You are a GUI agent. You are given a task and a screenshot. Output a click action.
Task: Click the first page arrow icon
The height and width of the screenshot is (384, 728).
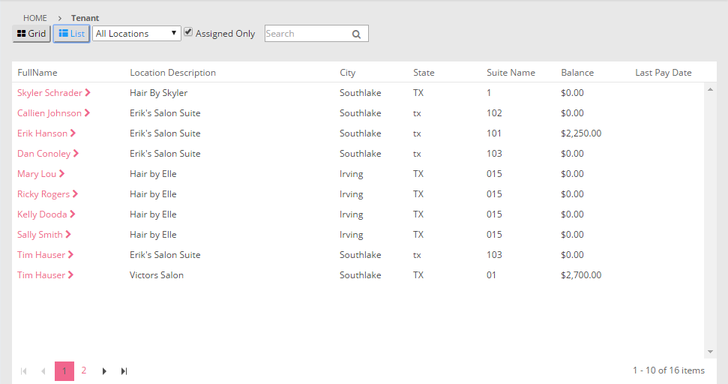click(24, 371)
